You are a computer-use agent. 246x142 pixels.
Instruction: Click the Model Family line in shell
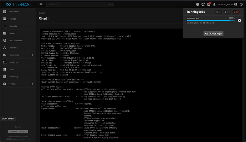(68, 46)
